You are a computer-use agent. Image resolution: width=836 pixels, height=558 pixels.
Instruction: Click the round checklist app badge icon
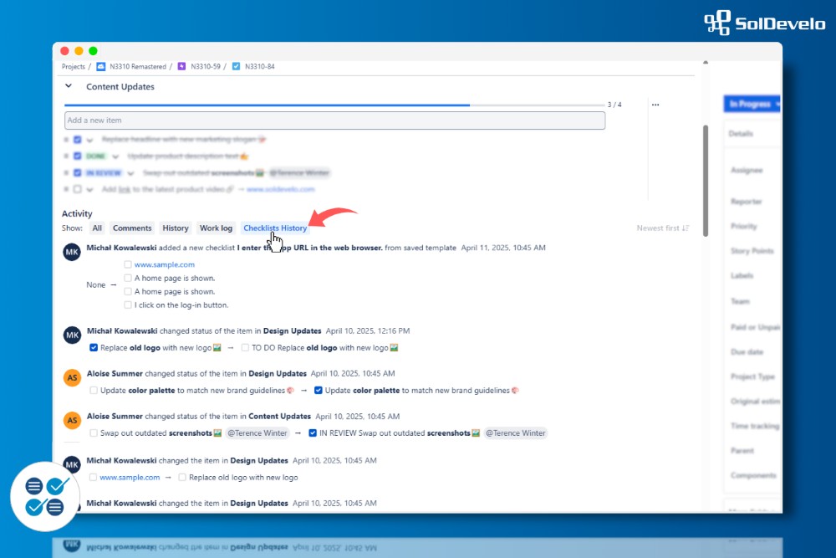43,496
